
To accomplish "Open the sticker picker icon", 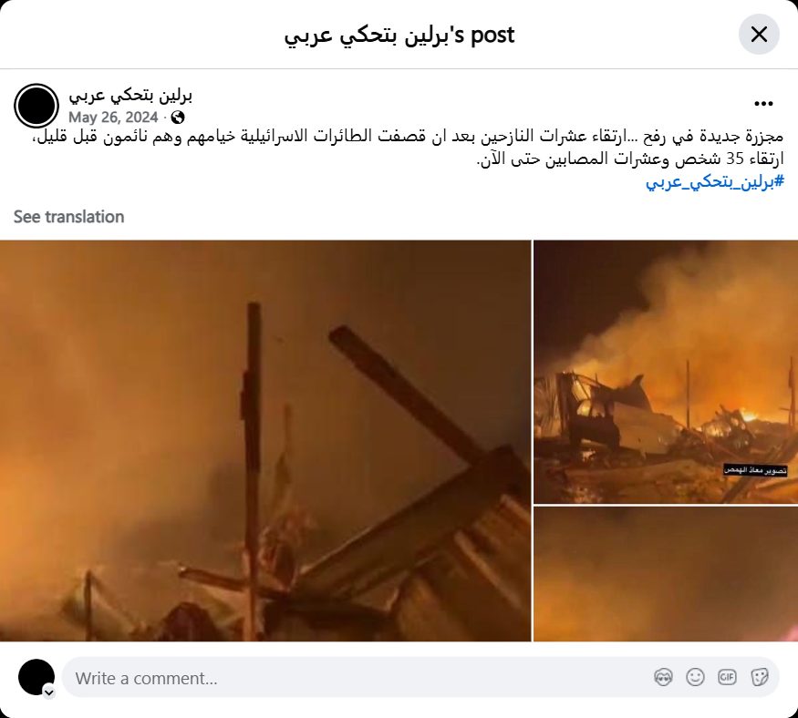I will [759, 677].
